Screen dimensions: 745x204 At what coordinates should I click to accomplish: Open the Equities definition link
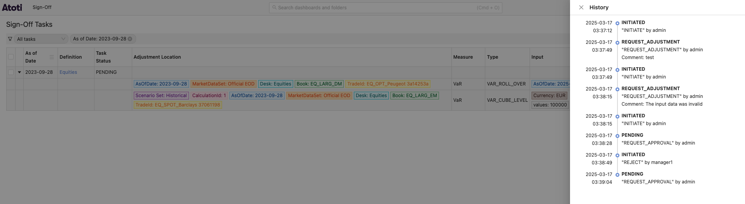click(68, 72)
